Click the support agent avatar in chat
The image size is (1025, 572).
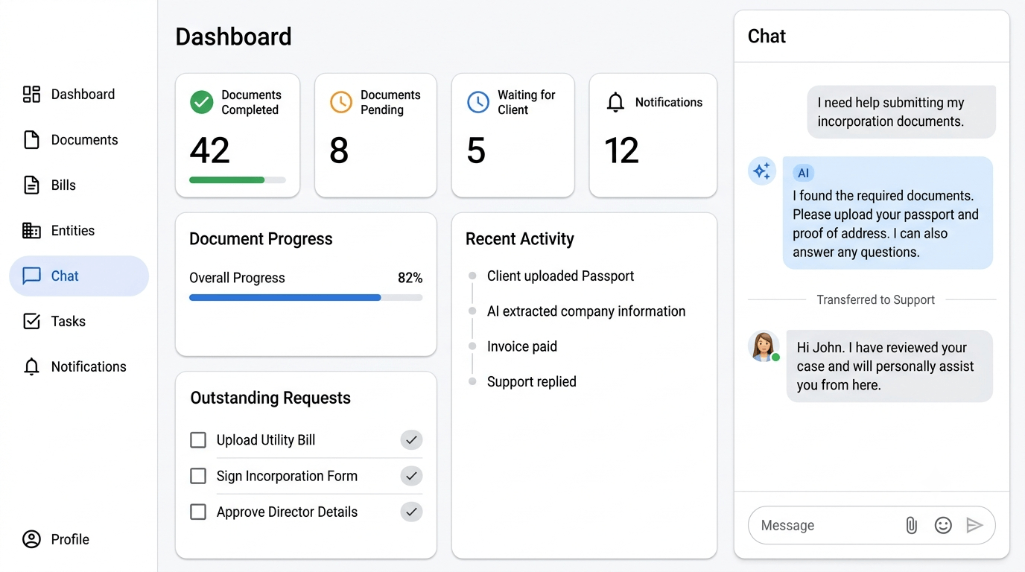pos(764,346)
